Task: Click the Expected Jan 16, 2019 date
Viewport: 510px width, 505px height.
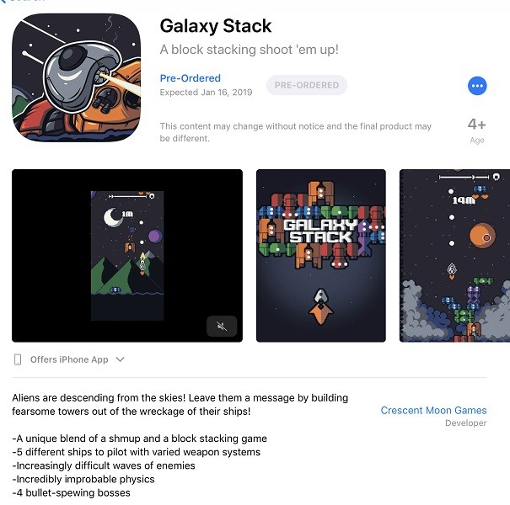Action: tap(206, 93)
